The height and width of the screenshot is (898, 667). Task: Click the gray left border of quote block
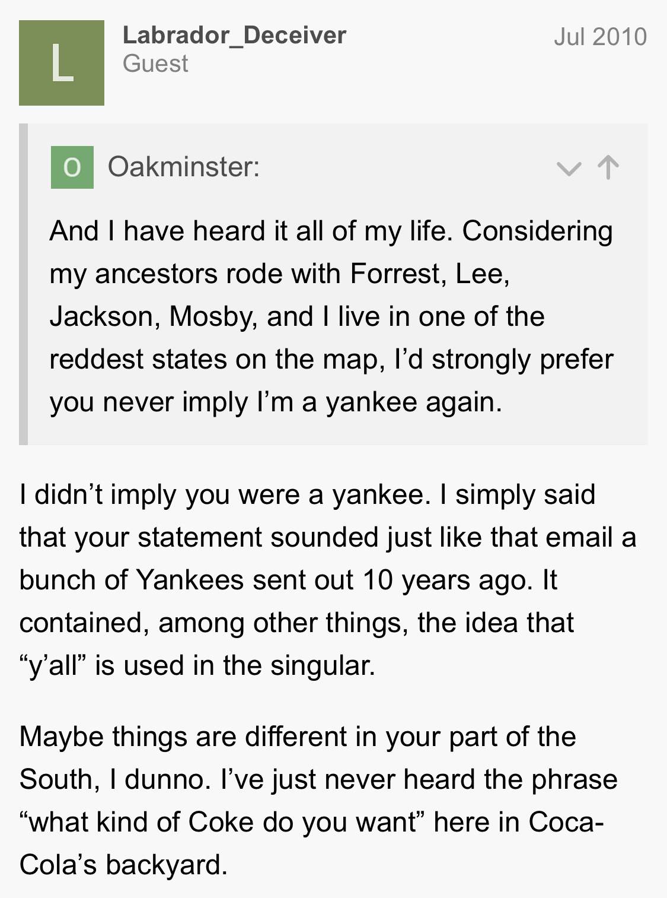pyautogui.click(x=23, y=284)
